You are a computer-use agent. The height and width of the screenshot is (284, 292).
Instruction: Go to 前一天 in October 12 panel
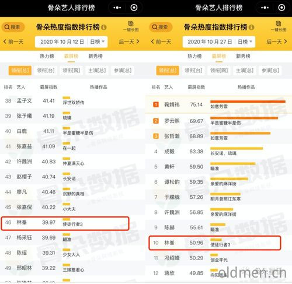[13, 41]
